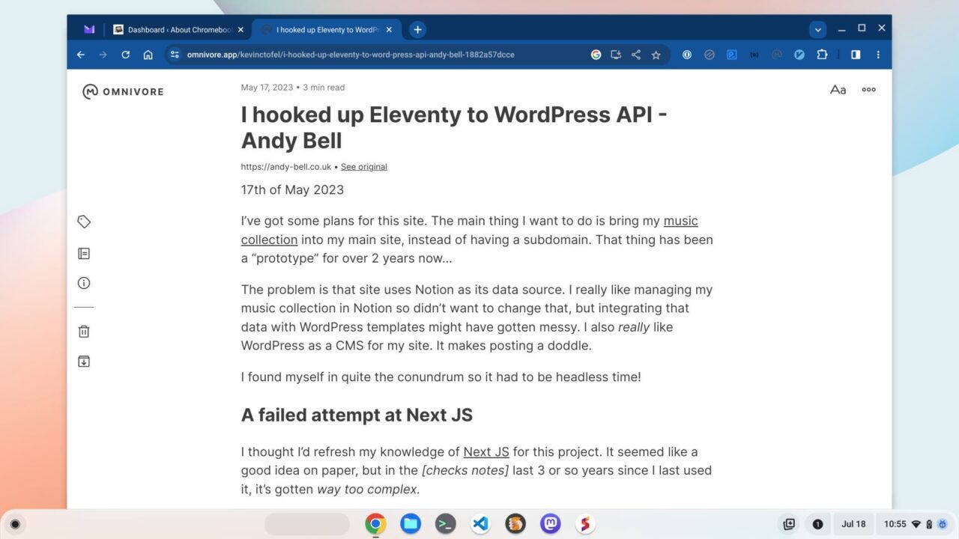Click the Google icon in address bar
Viewport: 959px width, 539px height.
coord(596,55)
